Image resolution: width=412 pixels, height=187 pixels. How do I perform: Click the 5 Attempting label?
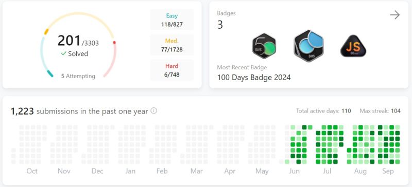point(78,76)
